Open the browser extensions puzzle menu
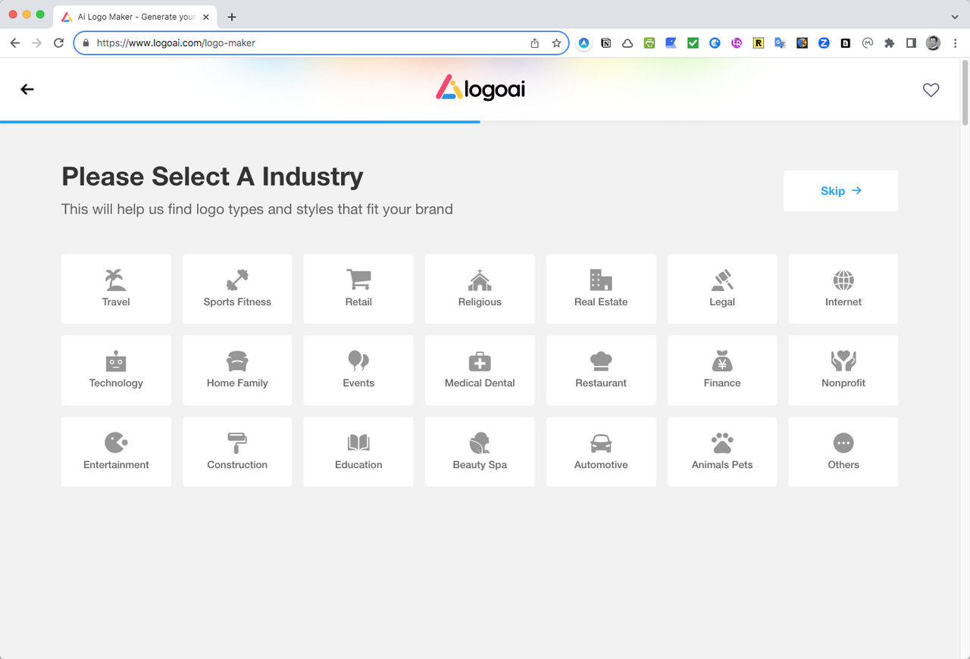 pyautogui.click(x=890, y=43)
